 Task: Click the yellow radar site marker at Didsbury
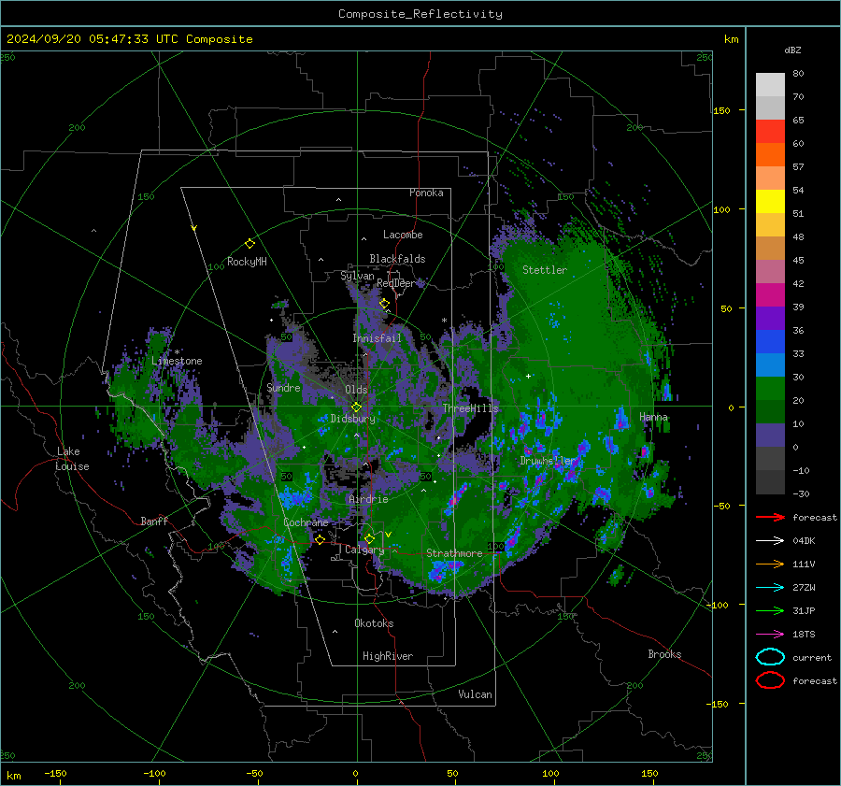(356, 407)
